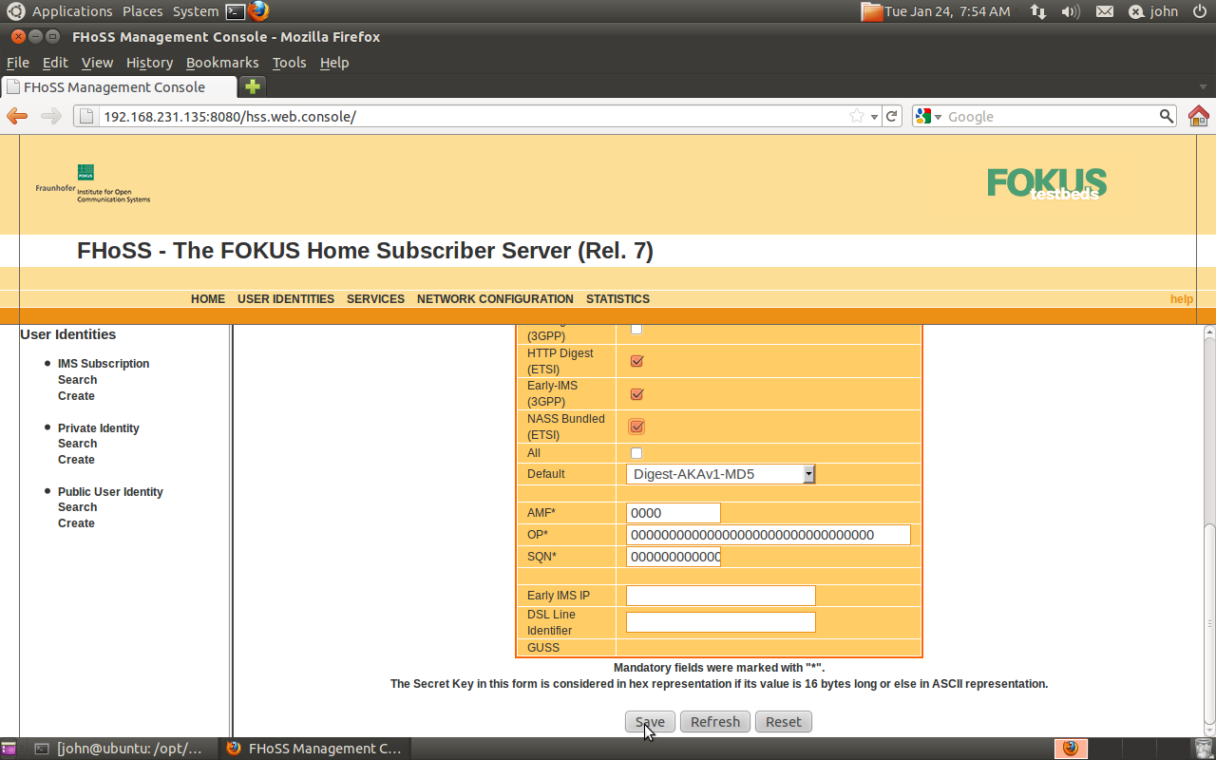This screenshot has height=760, width=1216.
Task: Go to HOME in navigation bar
Action: point(208,298)
